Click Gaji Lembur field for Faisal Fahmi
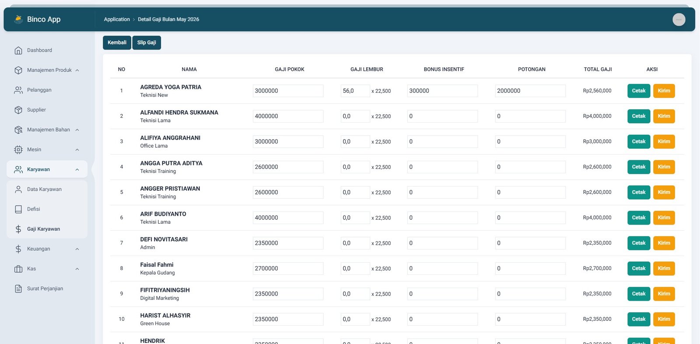The height and width of the screenshot is (344, 700). coord(355,268)
